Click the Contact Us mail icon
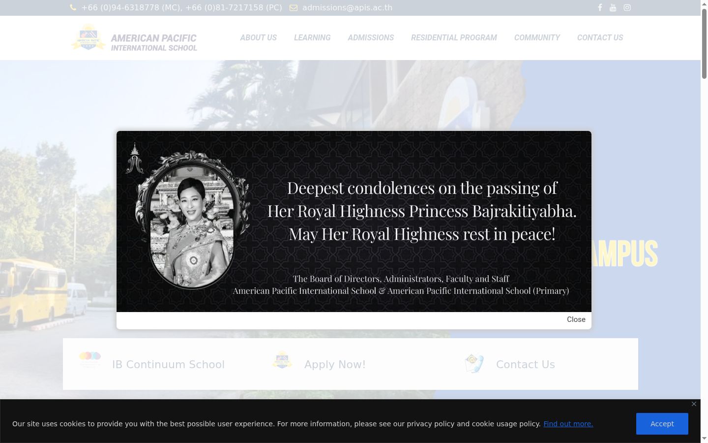The image size is (708, 443). pos(474,363)
